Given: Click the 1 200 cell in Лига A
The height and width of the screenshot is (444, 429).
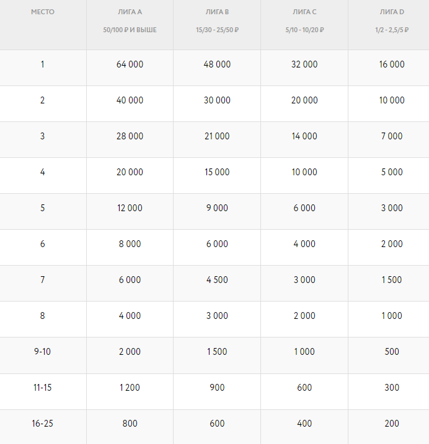Looking at the screenshot, I should point(130,388).
